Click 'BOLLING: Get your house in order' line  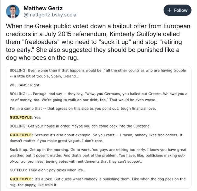pos(80,126)
